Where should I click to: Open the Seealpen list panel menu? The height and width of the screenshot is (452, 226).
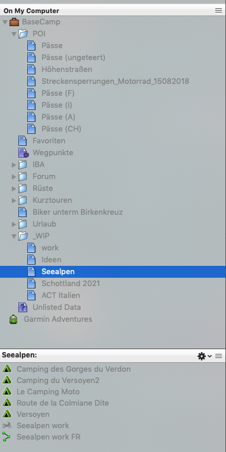click(218, 356)
